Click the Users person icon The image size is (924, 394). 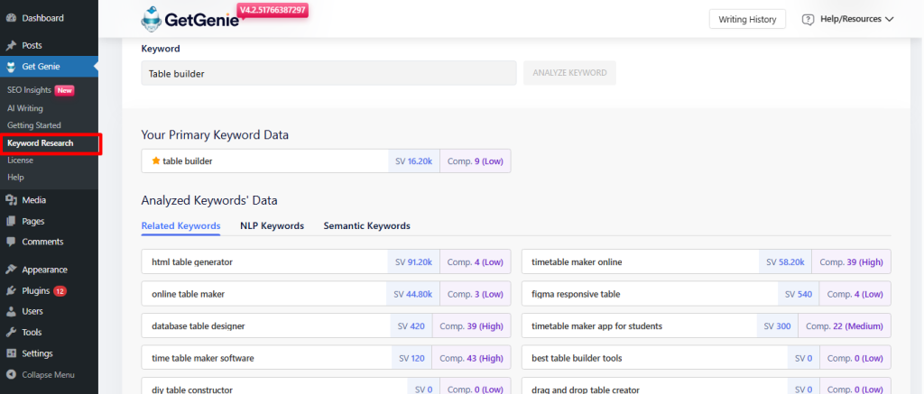(11, 312)
